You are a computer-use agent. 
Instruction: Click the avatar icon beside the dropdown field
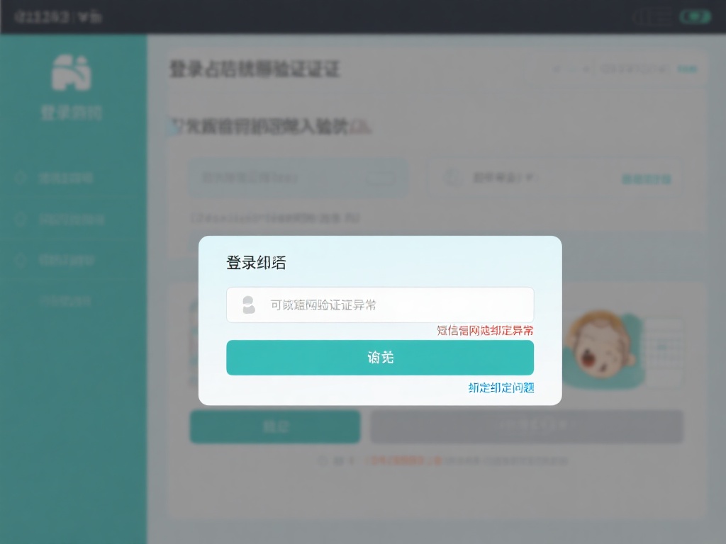(452, 178)
